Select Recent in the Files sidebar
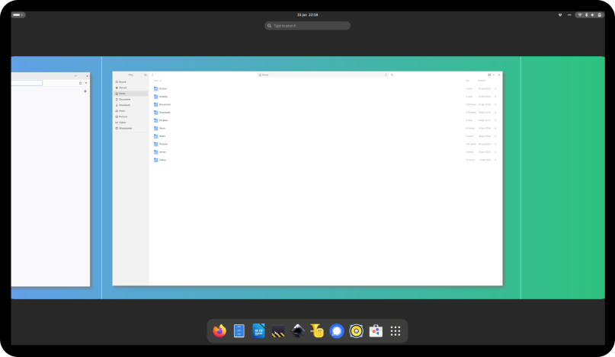The image size is (615, 357). 130,82
